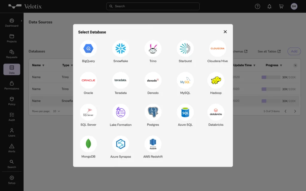The height and width of the screenshot is (191, 306).
Task: Open the Users sidebar section
Action: coord(12,133)
